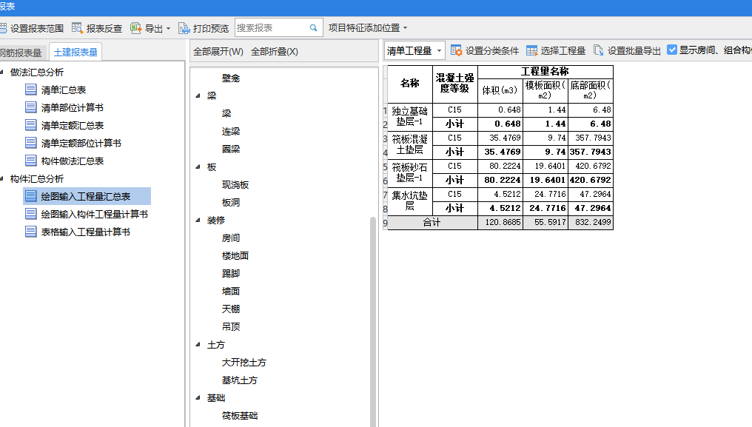The width and height of the screenshot is (752, 427).
Task: Select 基坑土方 under 土方
Action: (239, 380)
